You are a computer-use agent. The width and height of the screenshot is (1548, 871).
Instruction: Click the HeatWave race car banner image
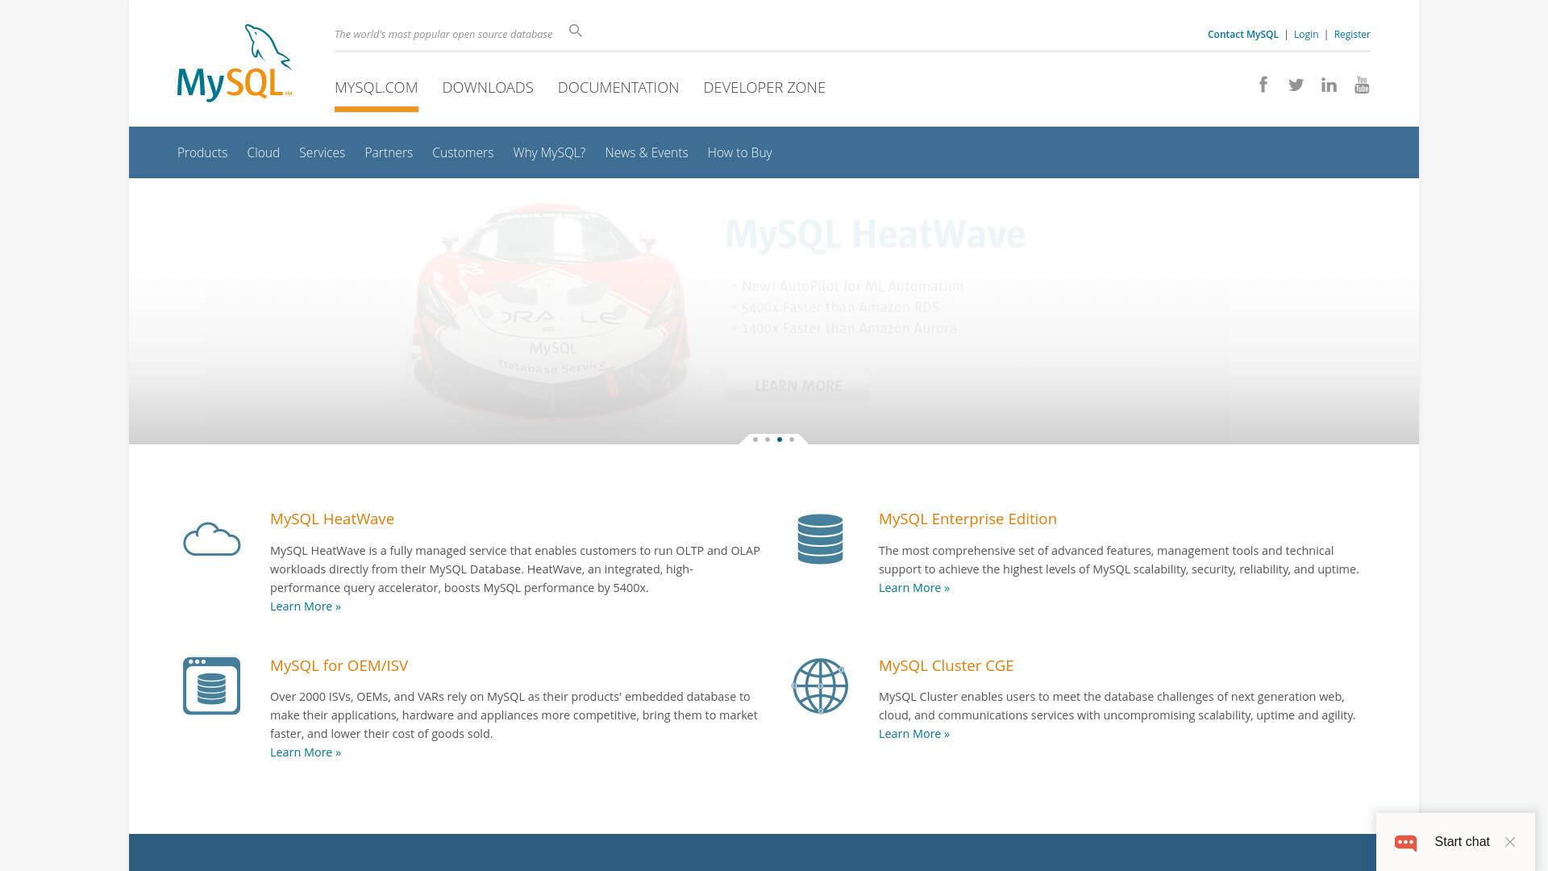tap(551, 311)
